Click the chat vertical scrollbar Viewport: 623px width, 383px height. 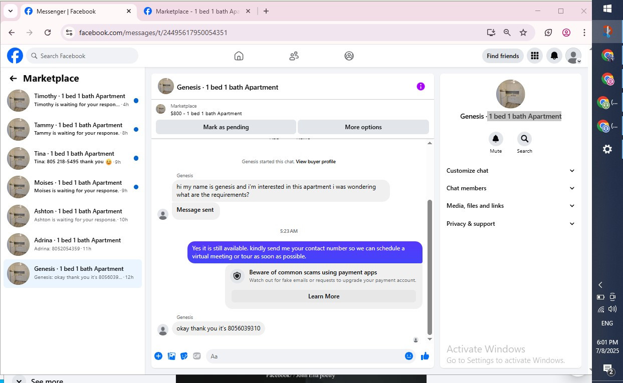pos(430,267)
